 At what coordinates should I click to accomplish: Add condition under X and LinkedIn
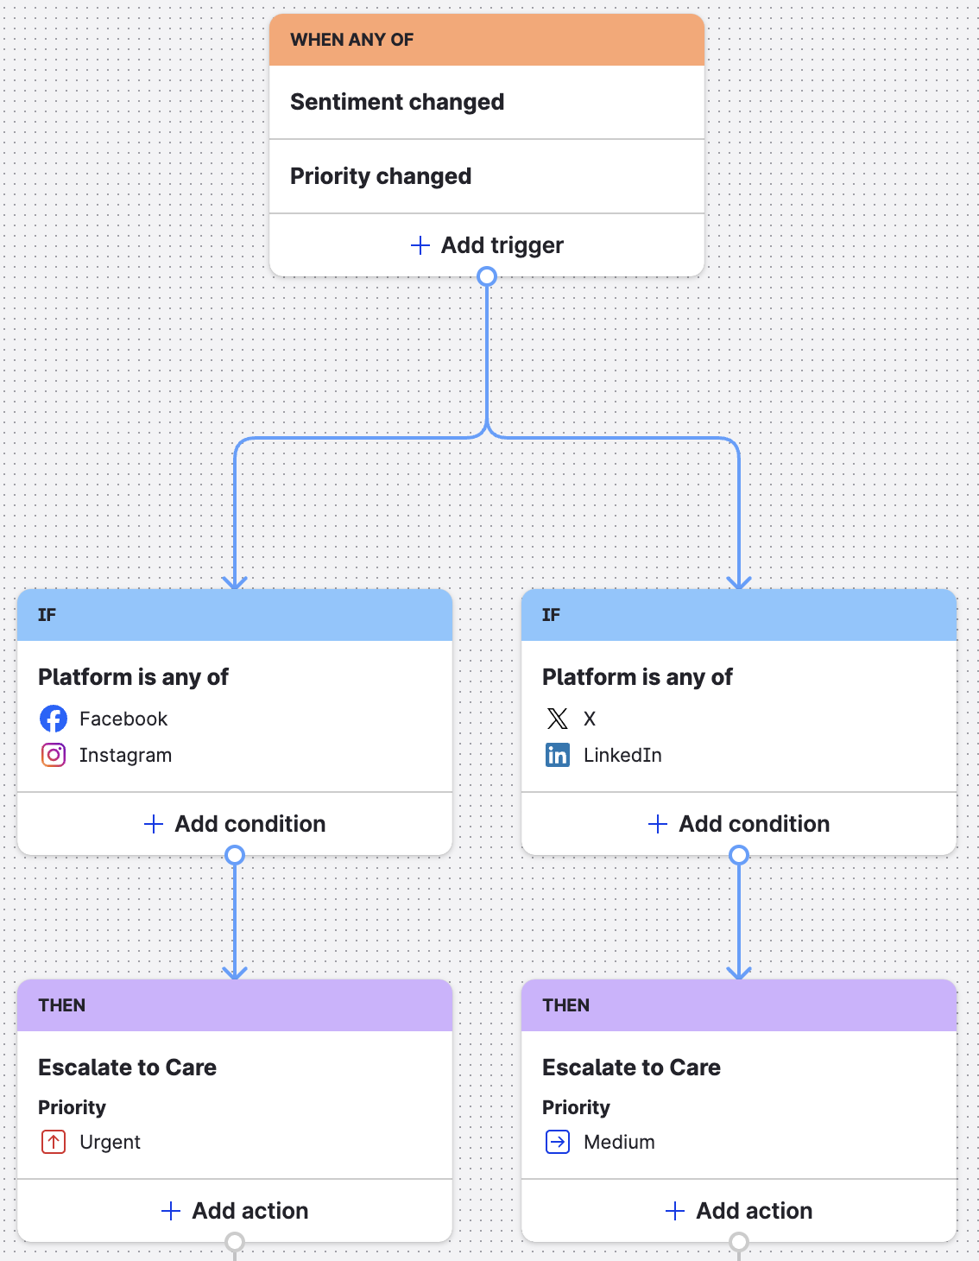(739, 824)
